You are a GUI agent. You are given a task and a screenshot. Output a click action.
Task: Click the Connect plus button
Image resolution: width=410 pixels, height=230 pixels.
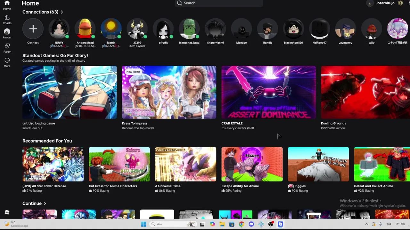[33, 29]
